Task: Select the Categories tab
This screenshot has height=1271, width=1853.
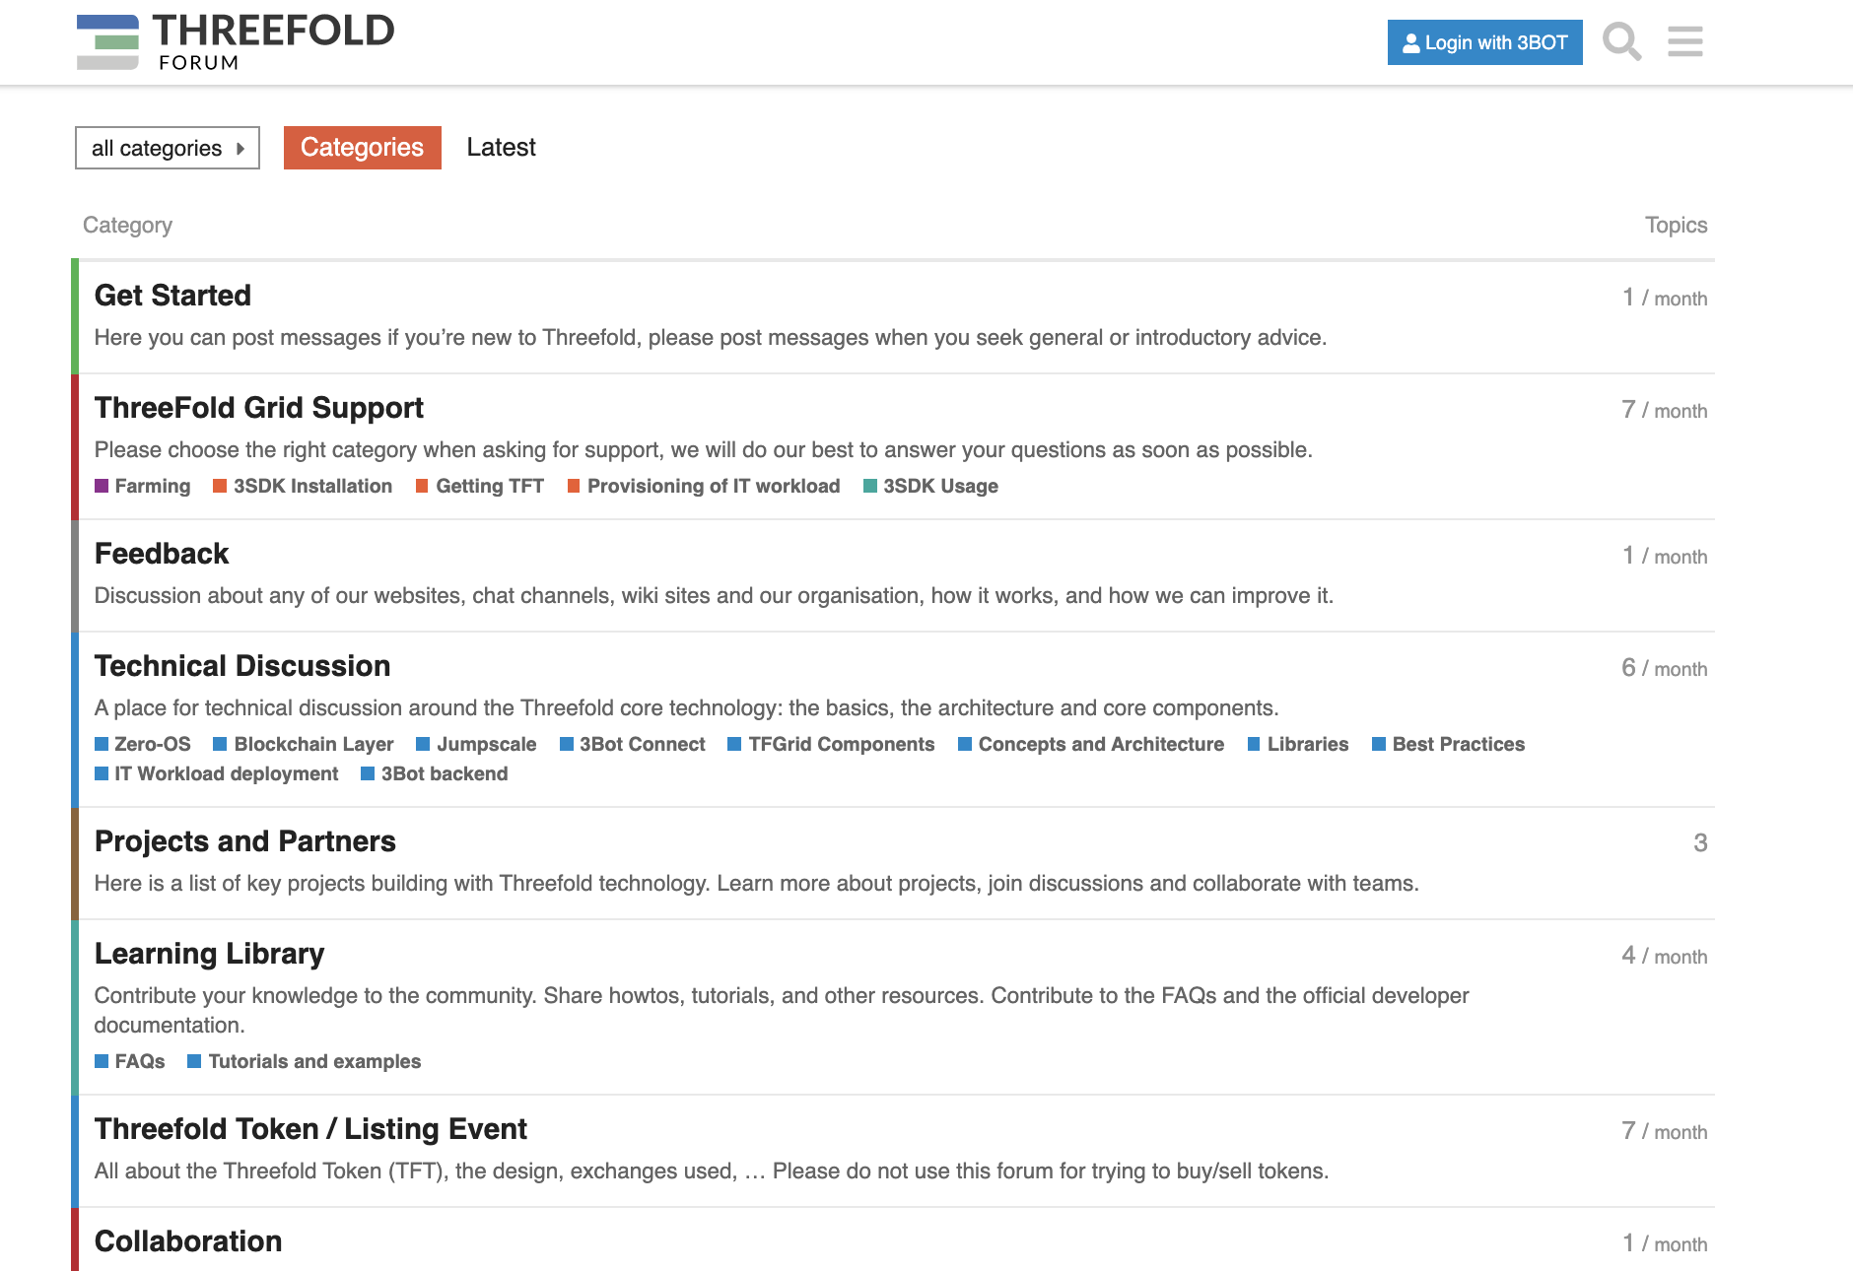Action: pos(361,148)
